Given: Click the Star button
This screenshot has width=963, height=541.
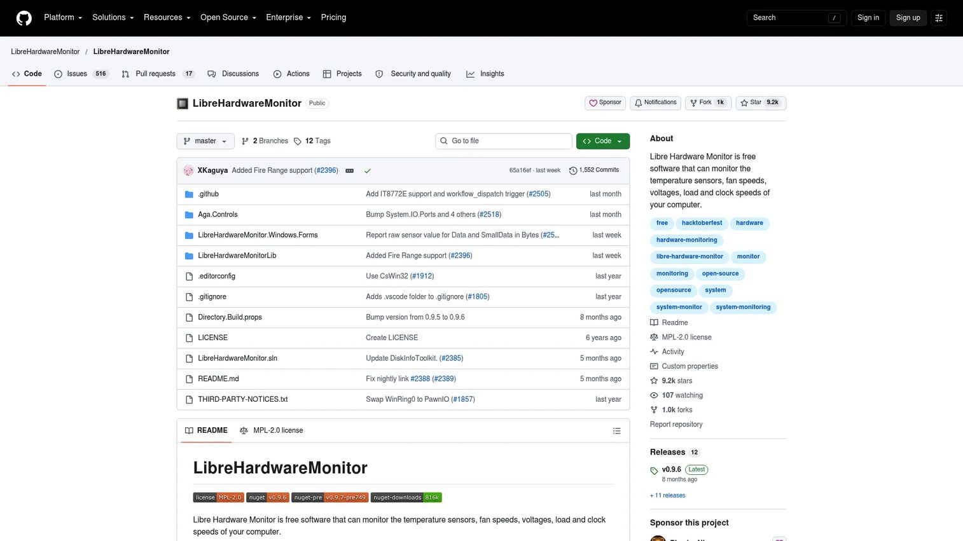Looking at the screenshot, I should [761, 103].
